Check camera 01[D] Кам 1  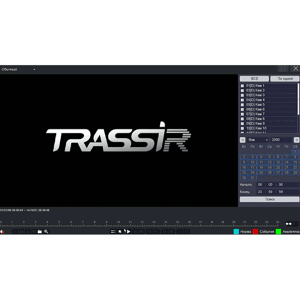pos(242,86)
